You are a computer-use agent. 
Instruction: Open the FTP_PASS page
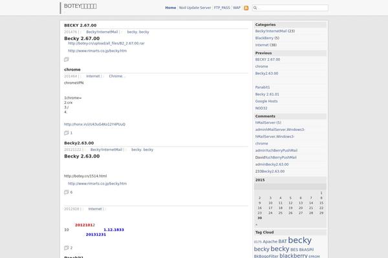pyautogui.click(x=222, y=8)
